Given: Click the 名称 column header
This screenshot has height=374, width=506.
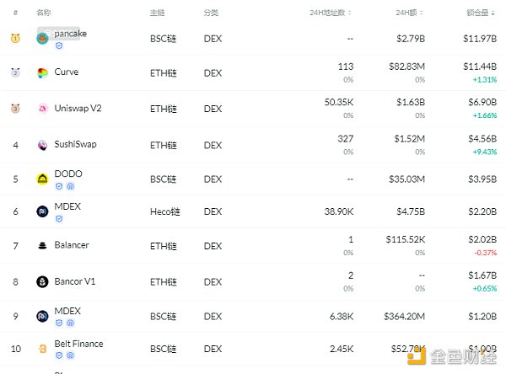Looking at the screenshot, I should 44,13.
